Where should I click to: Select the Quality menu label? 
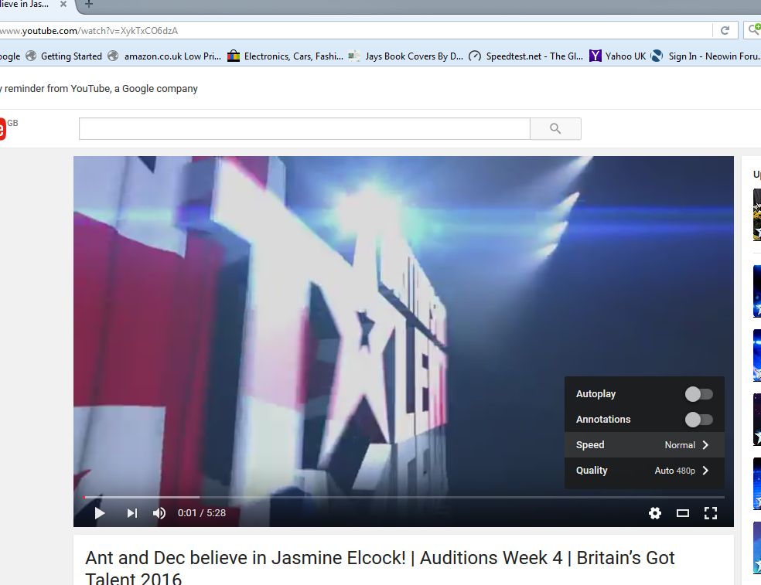click(592, 471)
